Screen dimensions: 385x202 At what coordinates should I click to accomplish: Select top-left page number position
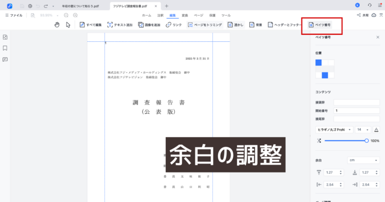(x=318, y=63)
